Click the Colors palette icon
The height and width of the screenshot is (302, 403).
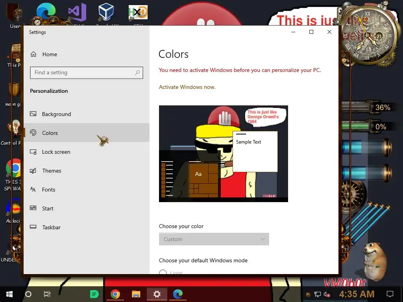[33, 133]
